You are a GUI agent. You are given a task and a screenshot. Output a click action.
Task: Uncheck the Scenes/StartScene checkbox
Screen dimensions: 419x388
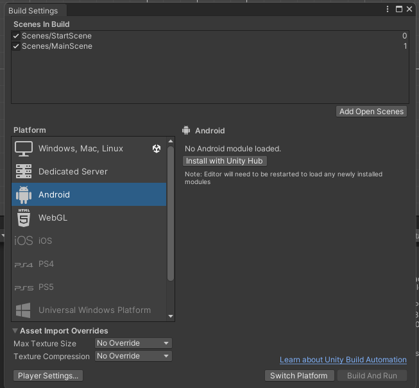pos(16,36)
